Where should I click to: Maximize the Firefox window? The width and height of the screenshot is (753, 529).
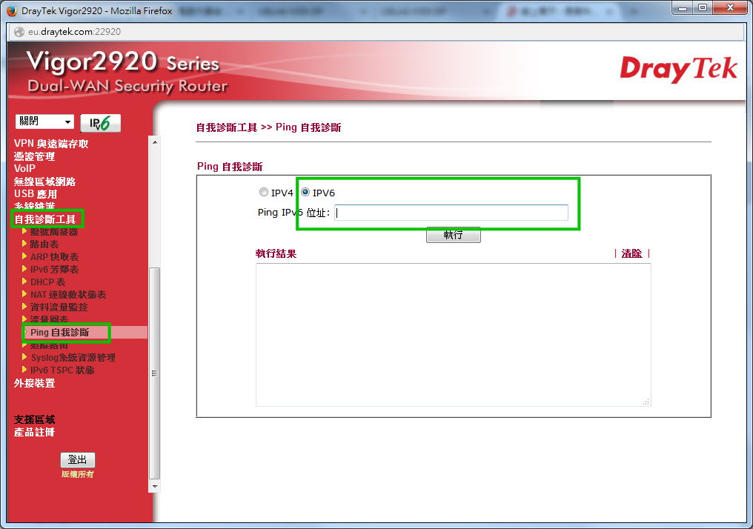pyautogui.click(x=702, y=7)
